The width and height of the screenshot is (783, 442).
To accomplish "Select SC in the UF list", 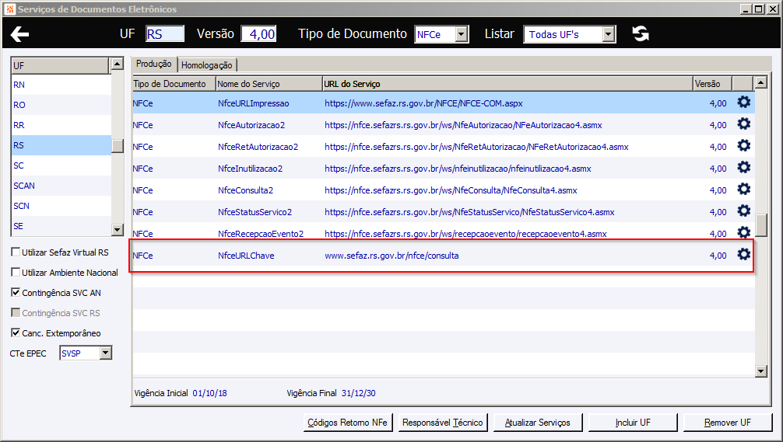I will pos(61,165).
